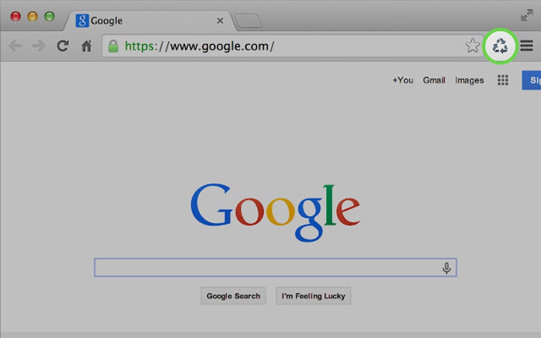Open the Chrome hamburger menu
The width and height of the screenshot is (541, 338).
527,46
